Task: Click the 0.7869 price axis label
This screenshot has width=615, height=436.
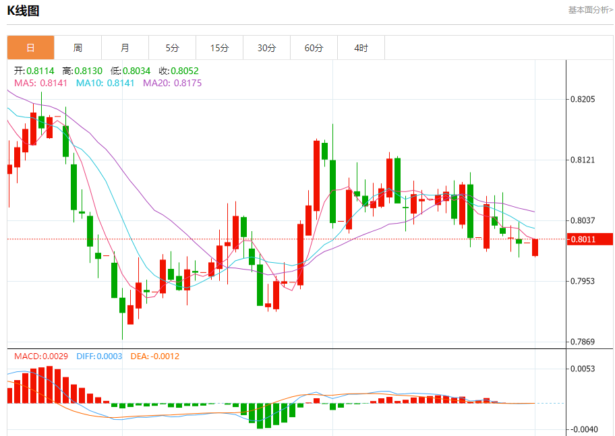Action: coord(583,342)
